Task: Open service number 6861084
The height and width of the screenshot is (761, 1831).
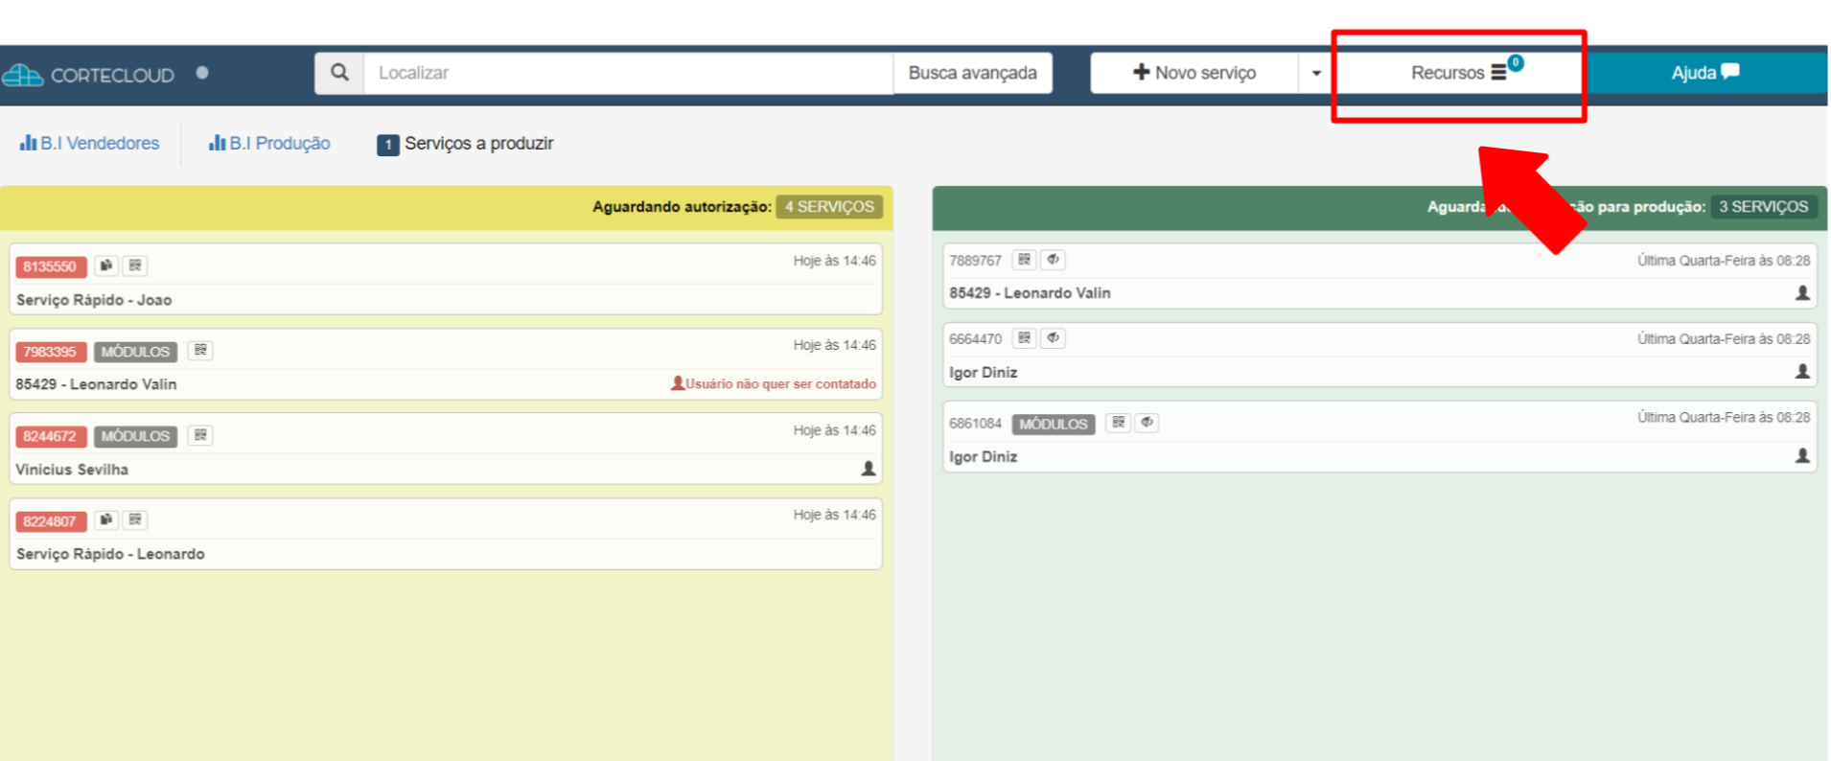Action: [975, 424]
